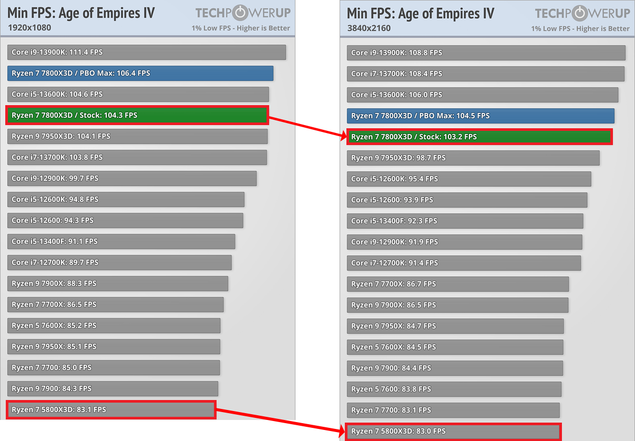
Task: Click the Core i5-13600K 106.0 FPS bar
Action: tap(483, 95)
